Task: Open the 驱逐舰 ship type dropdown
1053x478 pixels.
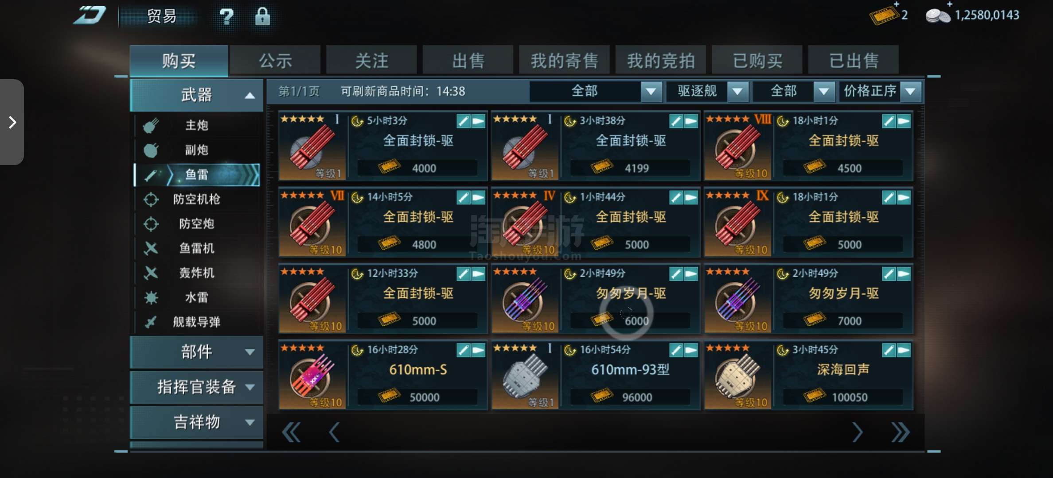Action: [x=707, y=92]
